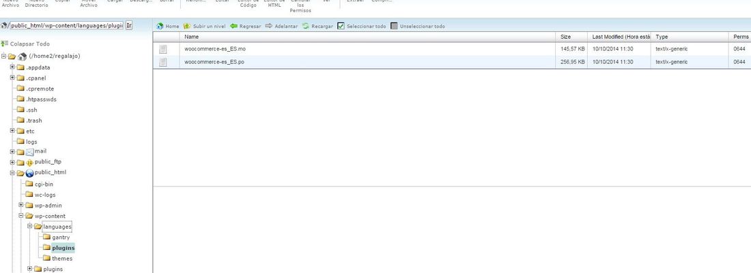This screenshot has height=273, width=751.
Task: Click the folder icon of .cpremote
Action: point(20,89)
